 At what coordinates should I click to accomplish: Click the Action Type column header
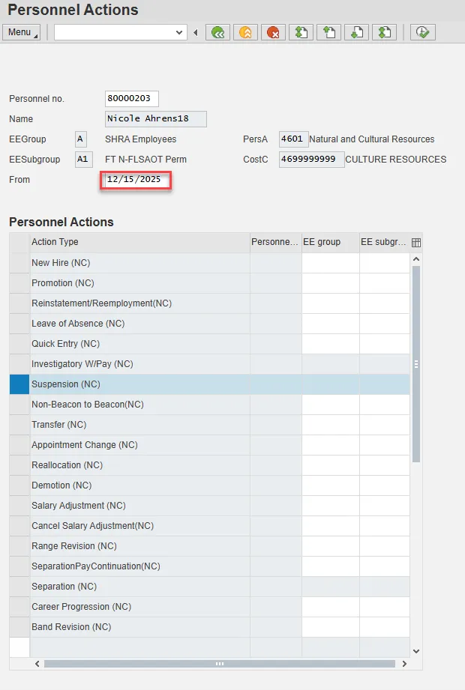[139, 242]
